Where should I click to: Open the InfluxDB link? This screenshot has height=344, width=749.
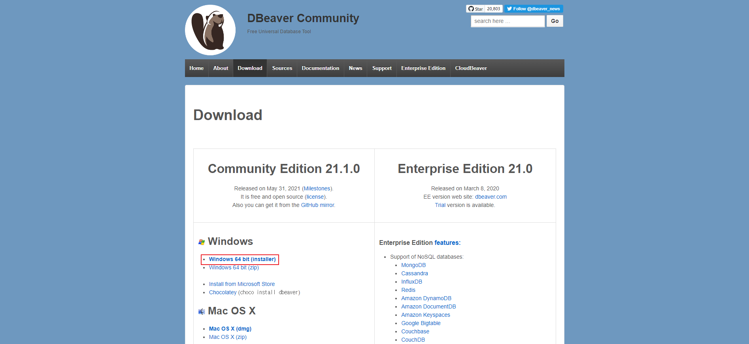412,282
